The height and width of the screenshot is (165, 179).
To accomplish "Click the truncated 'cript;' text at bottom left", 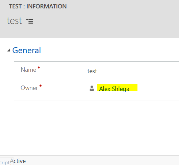I will 5,162.
